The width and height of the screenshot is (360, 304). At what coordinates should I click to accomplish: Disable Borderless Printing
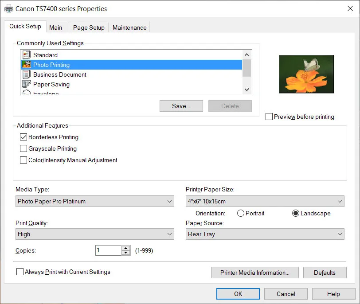[x=23, y=137]
